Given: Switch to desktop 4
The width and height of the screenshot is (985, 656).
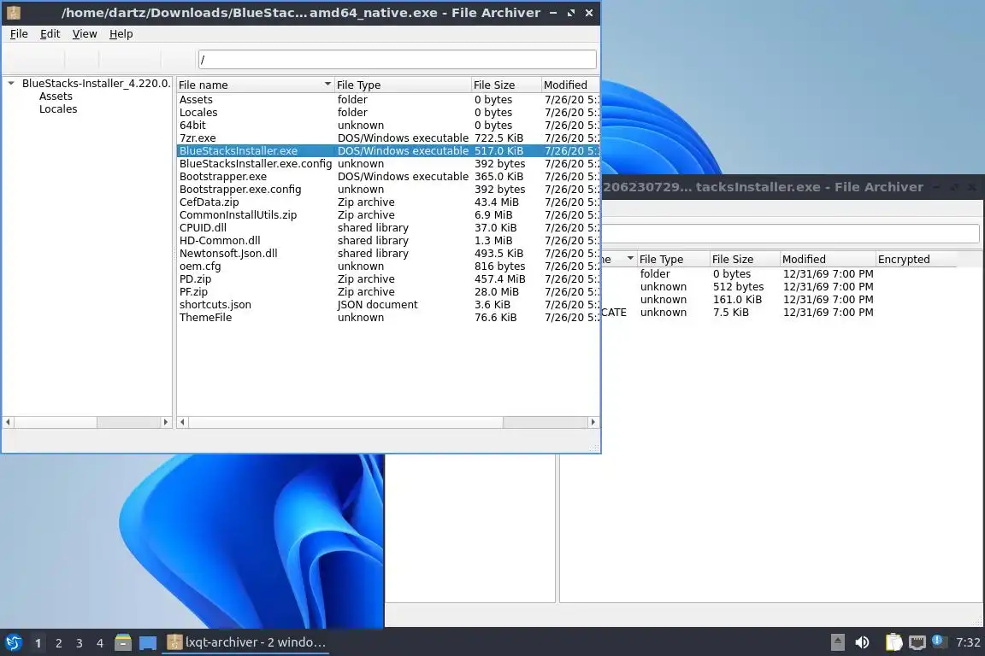Looking at the screenshot, I should [100, 643].
